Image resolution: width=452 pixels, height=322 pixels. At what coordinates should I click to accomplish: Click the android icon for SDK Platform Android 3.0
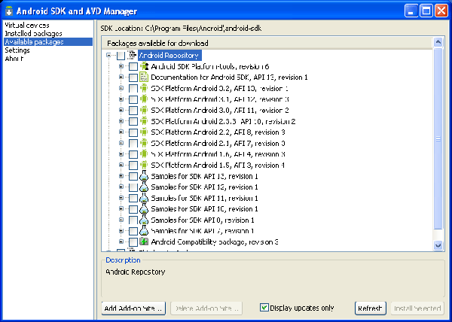tap(144, 110)
